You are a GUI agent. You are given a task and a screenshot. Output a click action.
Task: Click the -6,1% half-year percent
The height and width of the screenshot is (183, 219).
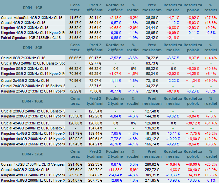(x=211, y=180)
